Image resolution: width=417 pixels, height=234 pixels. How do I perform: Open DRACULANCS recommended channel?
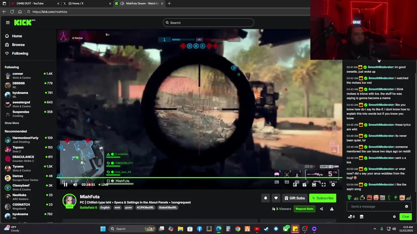point(28,159)
